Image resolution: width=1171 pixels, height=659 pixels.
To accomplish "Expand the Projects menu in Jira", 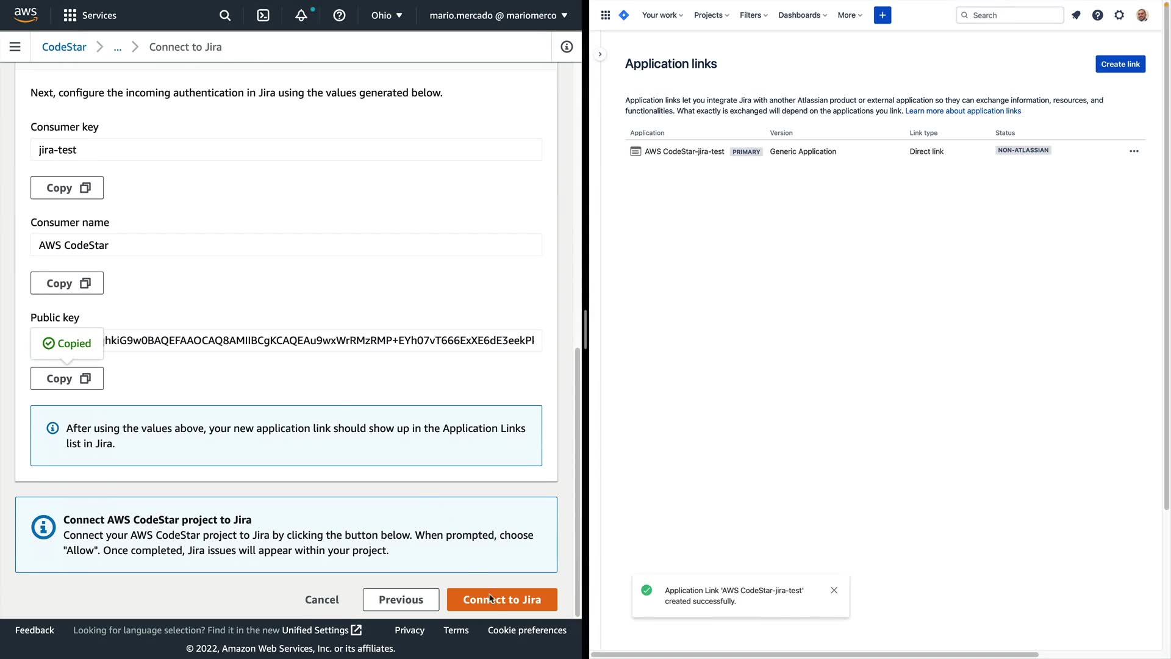I will point(711,15).
